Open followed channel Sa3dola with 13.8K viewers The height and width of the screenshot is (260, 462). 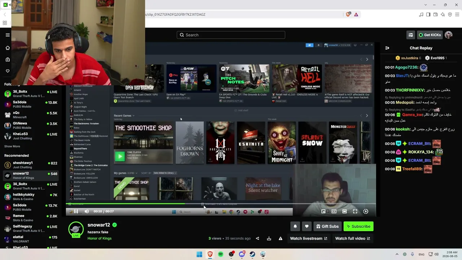[x=31, y=104]
